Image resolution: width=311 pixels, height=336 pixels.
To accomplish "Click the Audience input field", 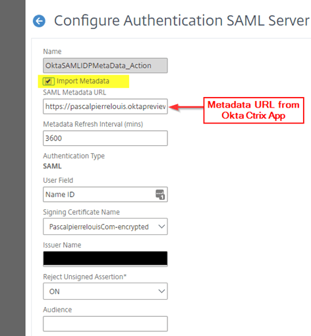I will coord(105,323).
